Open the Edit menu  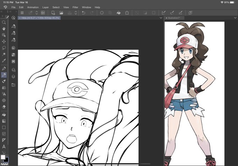[x=21, y=7]
